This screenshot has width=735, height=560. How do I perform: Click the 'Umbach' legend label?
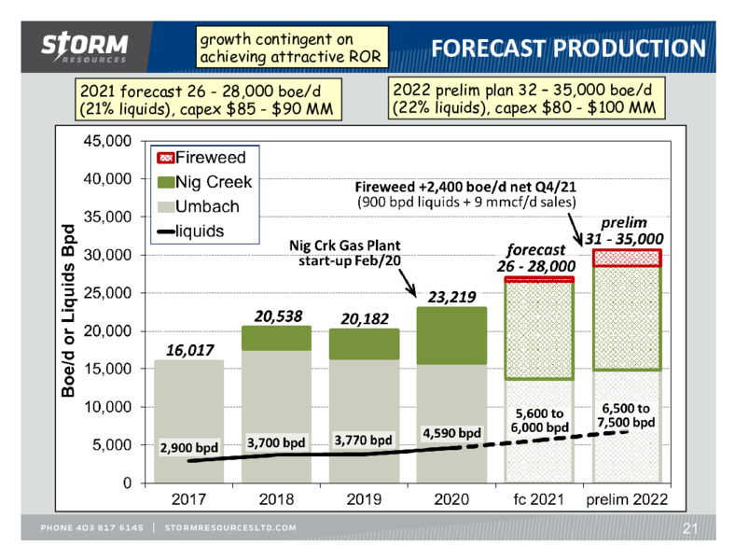click(x=207, y=207)
